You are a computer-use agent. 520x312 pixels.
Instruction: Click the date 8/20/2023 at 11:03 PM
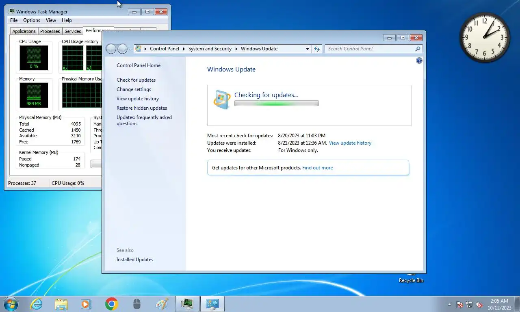coord(302,136)
